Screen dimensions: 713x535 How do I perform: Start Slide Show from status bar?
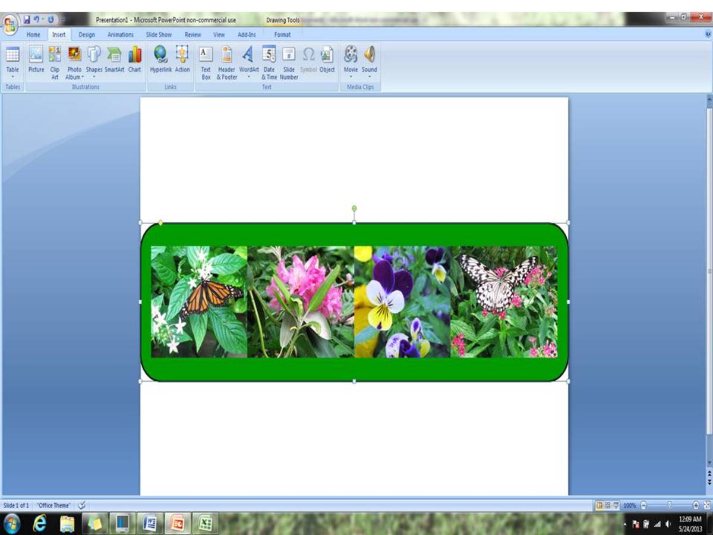615,505
